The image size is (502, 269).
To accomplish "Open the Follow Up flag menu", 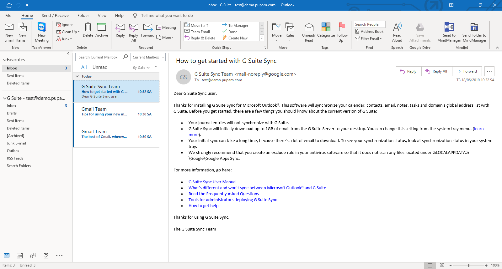I will (342, 32).
